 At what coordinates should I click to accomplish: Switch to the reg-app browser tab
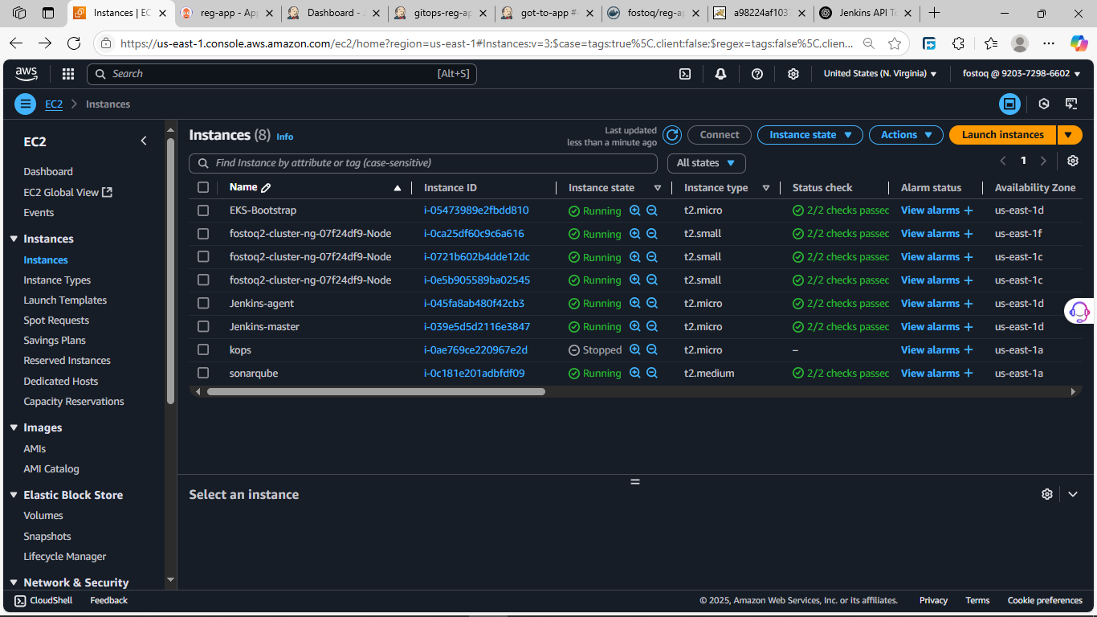coord(227,13)
